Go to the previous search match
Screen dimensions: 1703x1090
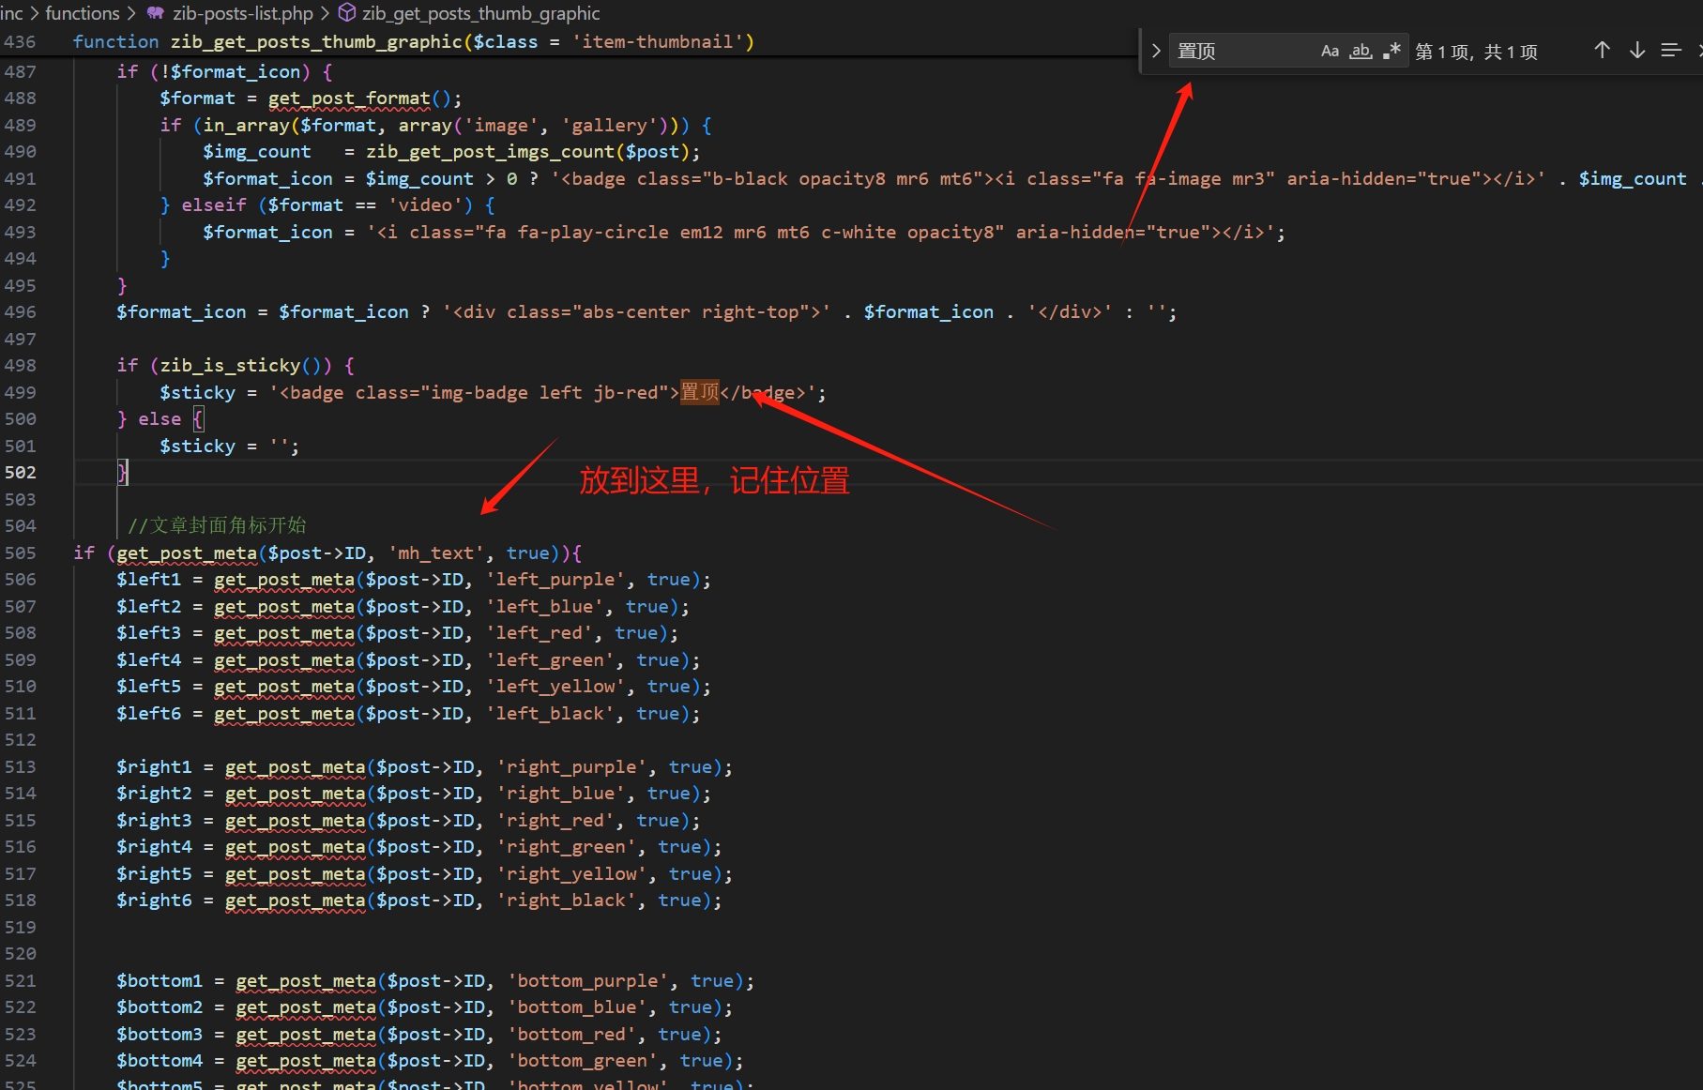click(1602, 51)
